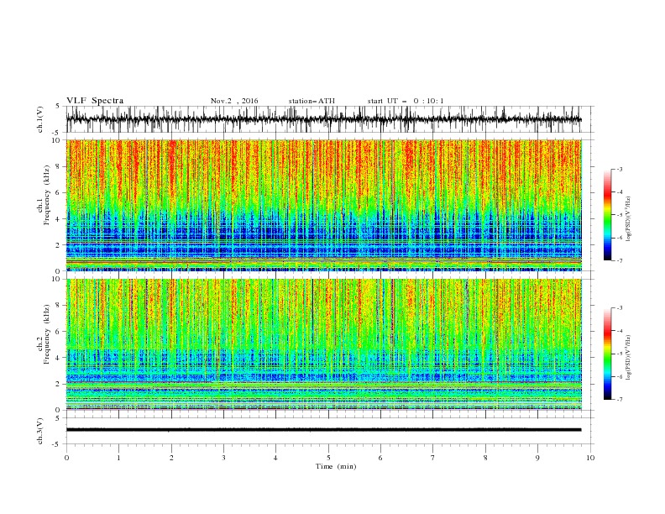The width and height of the screenshot is (665, 514).
Task: Click the log(PSD) label beside ch.1 color bar
Action: coord(628,220)
